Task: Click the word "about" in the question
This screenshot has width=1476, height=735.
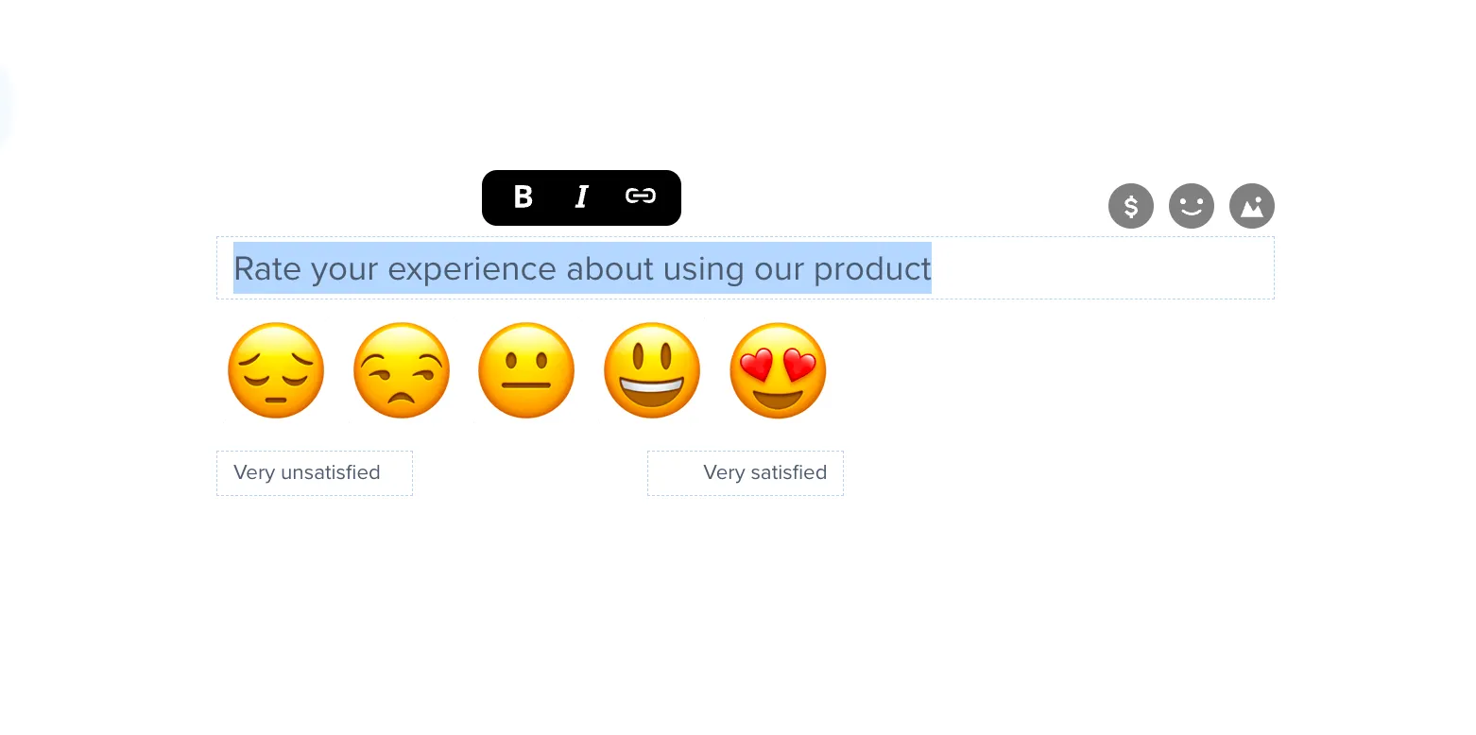Action: 609,268
